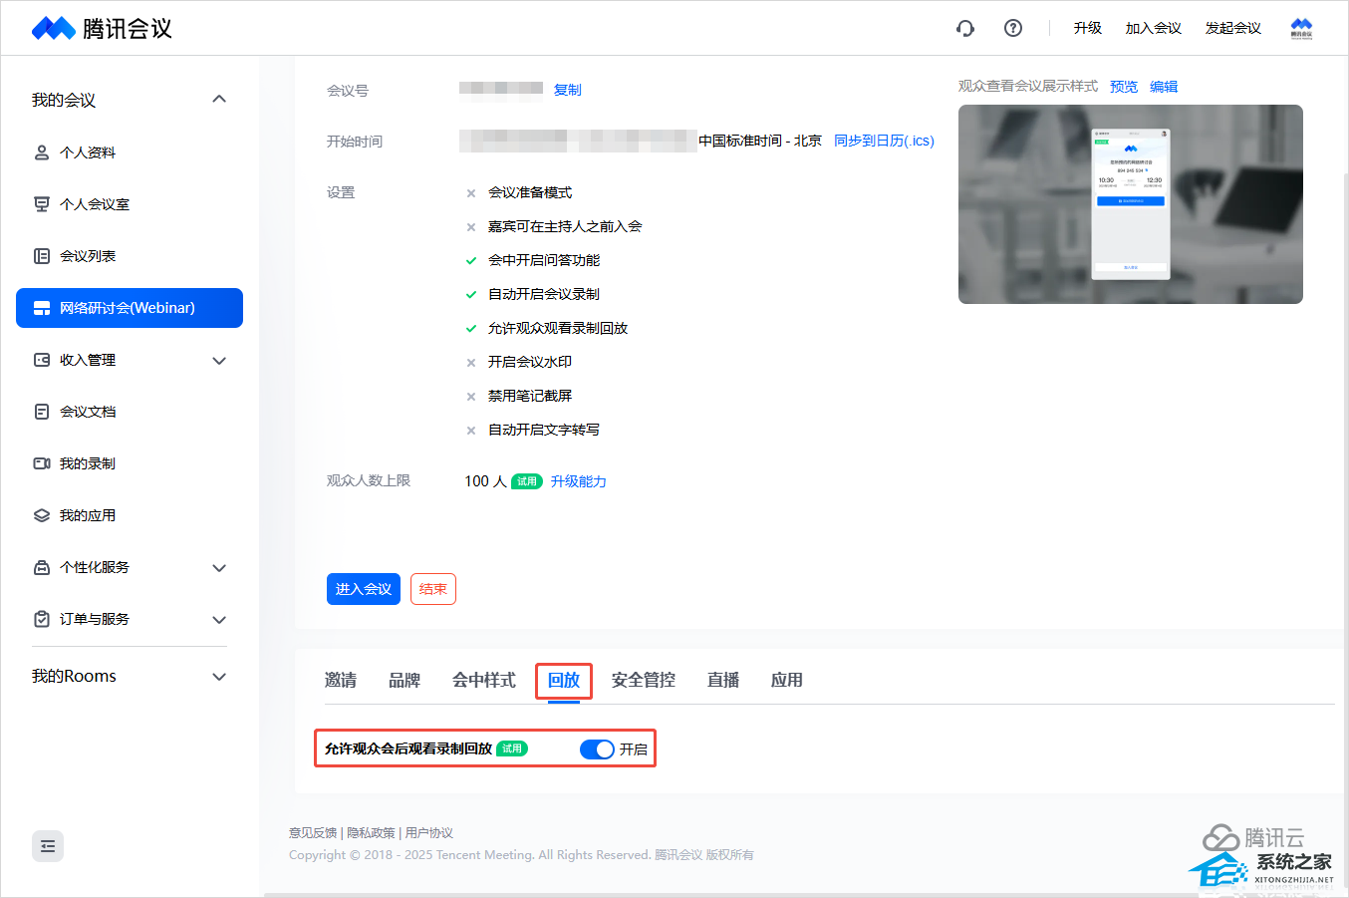Switch to the 直播 tab
This screenshot has height=898, width=1349.
[x=722, y=680]
